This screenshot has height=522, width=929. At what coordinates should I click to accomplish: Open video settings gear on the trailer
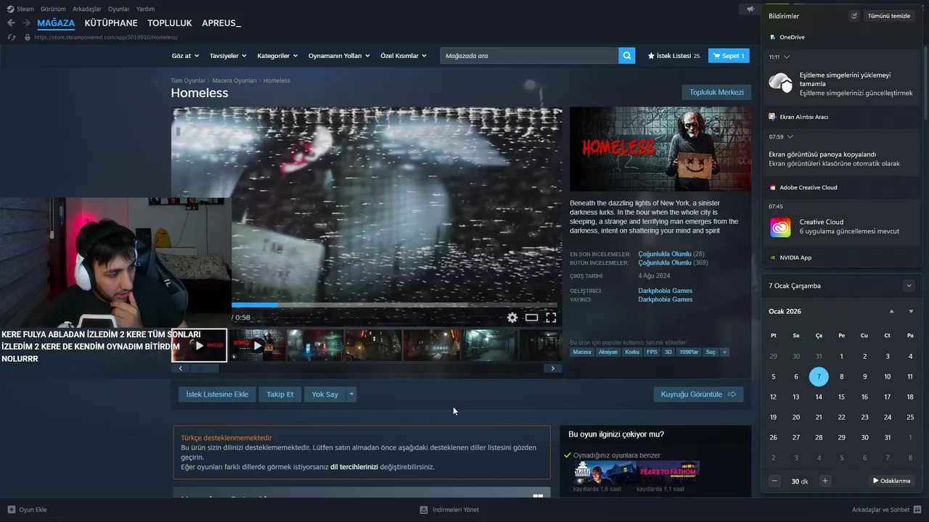coord(512,318)
